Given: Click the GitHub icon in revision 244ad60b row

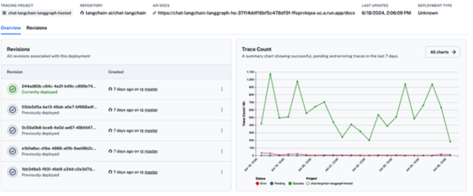Looking at the screenshot, I should point(110,89).
